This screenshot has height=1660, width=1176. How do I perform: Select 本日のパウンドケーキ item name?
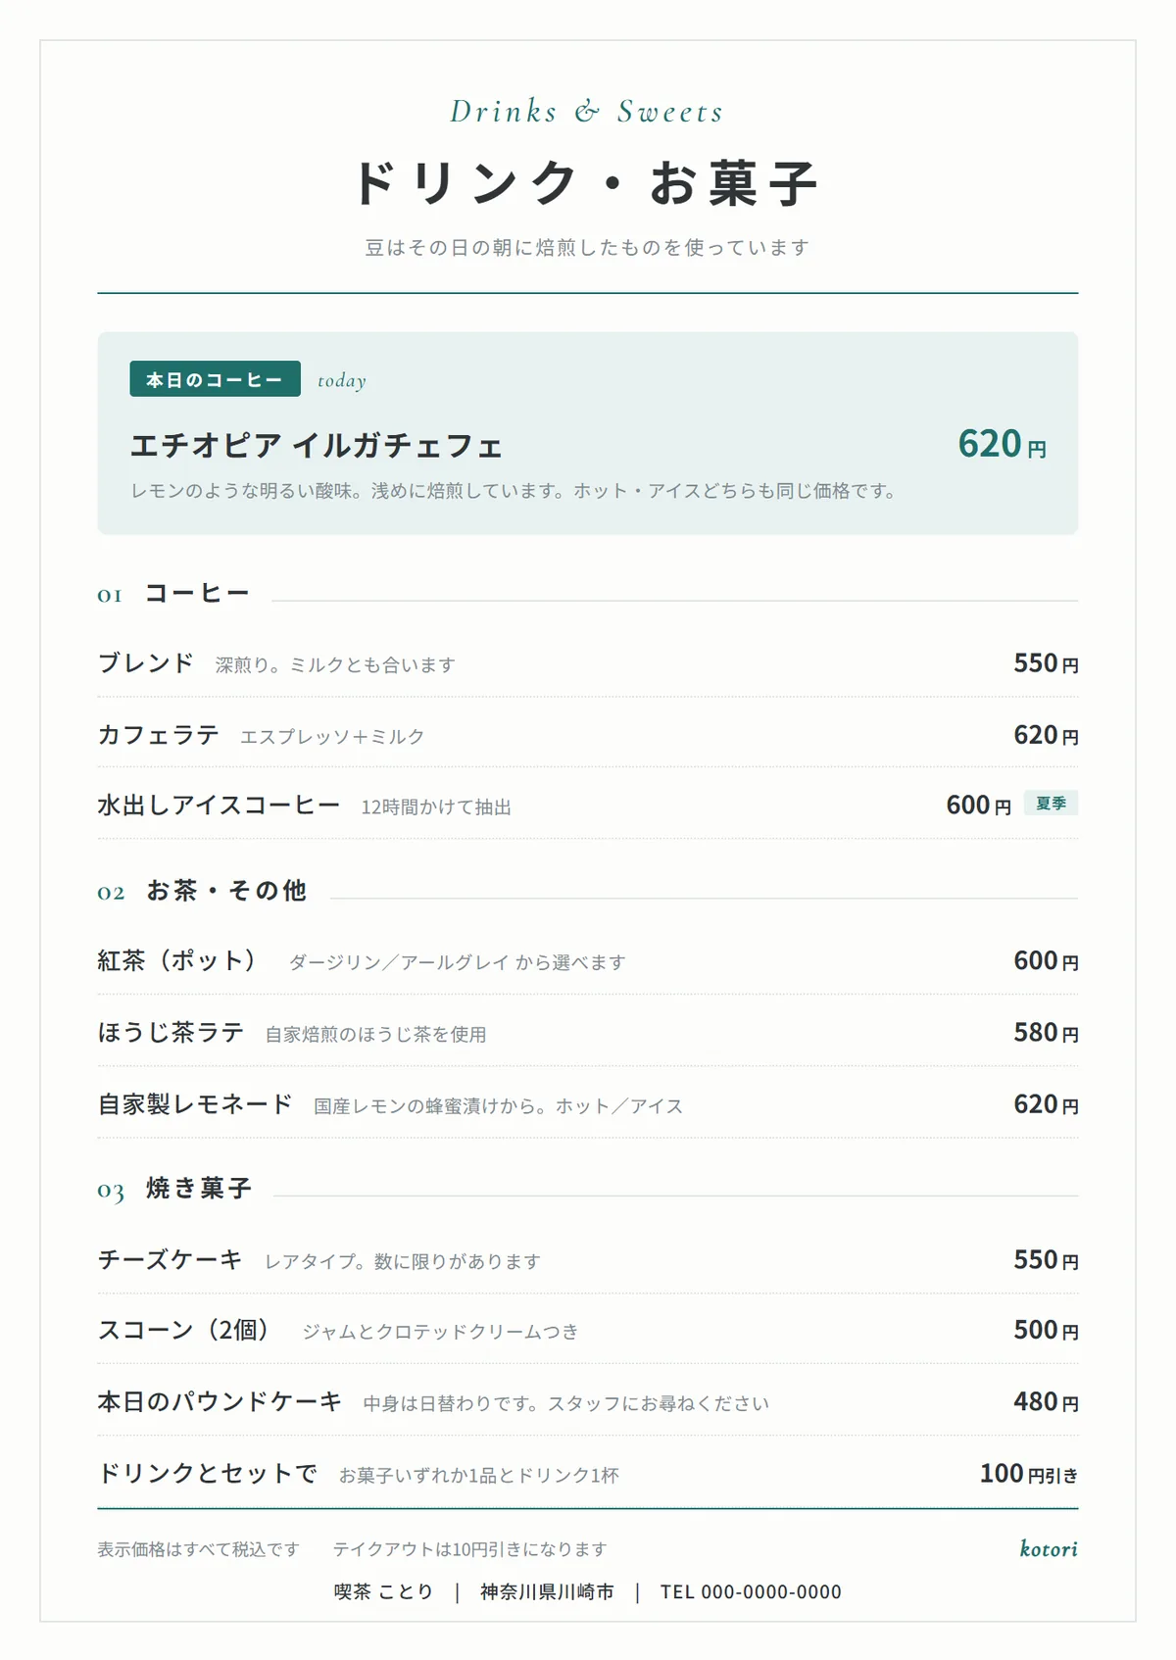pos(220,1401)
